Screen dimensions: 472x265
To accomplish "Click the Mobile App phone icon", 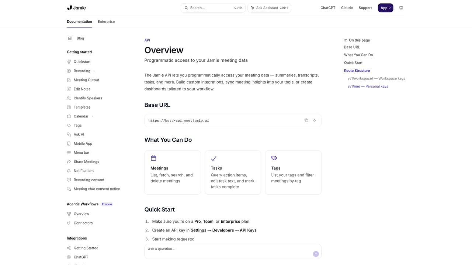I will point(69,144).
